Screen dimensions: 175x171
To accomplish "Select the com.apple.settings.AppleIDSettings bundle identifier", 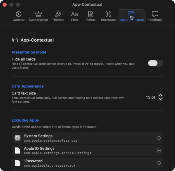I will [57, 153].
